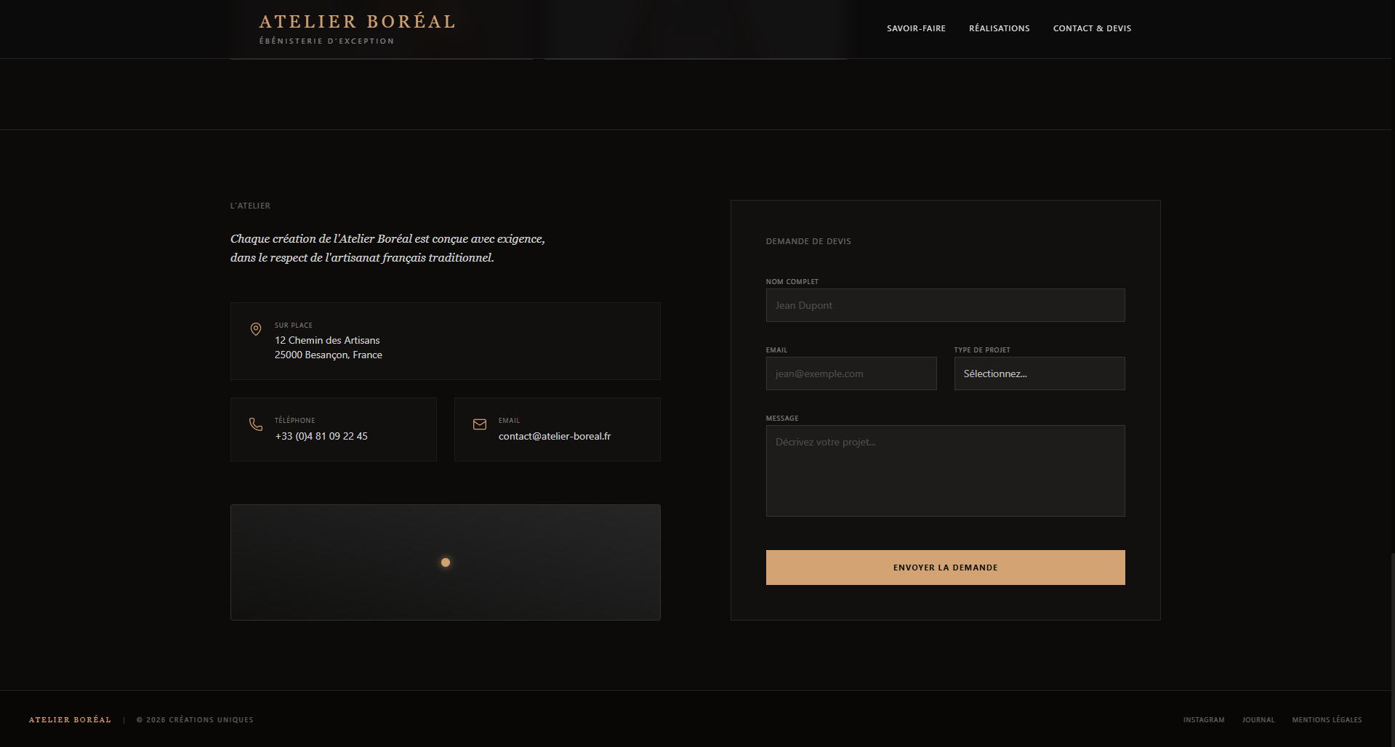Click Envoyer la demande button
This screenshot has height=747, width=1395.
click(x=946, y=568)
